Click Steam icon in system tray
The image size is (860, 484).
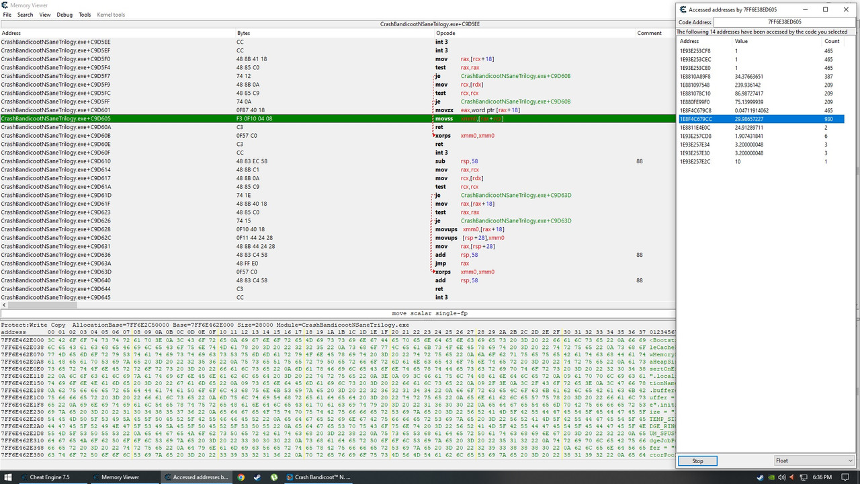pos(760,477)
